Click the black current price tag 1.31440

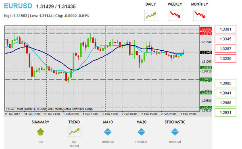206,52
